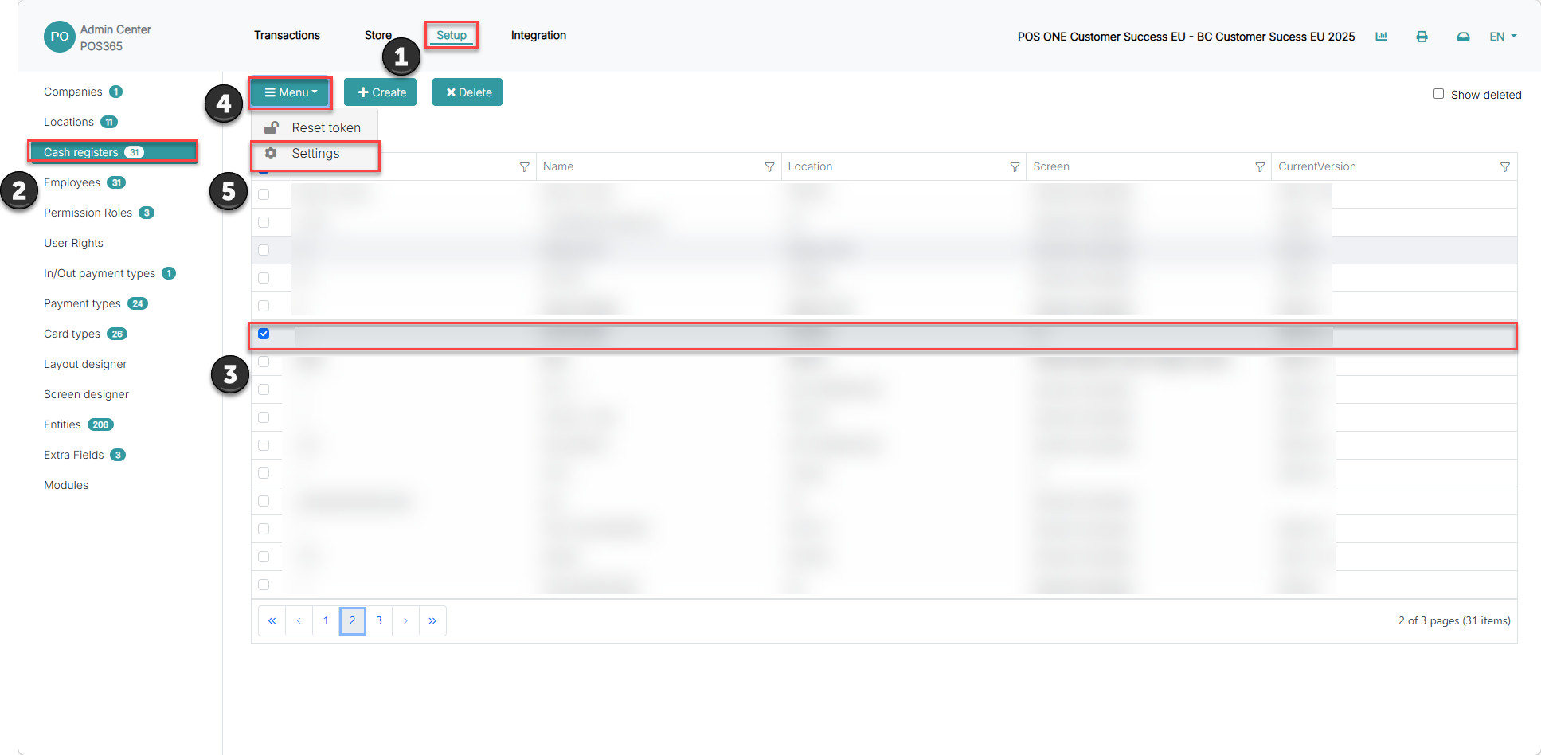Image resolution: width=1541 pixels, height=755 pixels.
Task: Open the filter icon on the Name column
Action: click(x=769, y=167)
